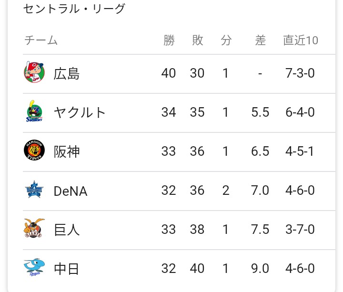Click Hiroshima's 7-3-0 recent record
The width and height of the screenshot is (343, 292).
tap(300, 73)
